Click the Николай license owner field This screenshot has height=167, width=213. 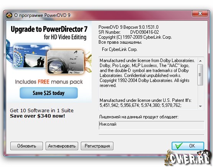pyautogui.click(x=151, y=125)
